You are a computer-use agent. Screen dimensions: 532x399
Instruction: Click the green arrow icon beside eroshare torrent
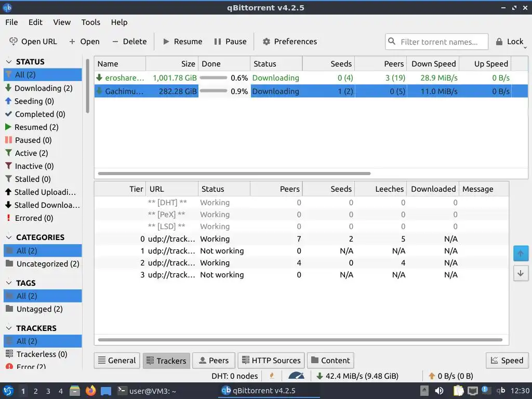click(x=99, y=77)
